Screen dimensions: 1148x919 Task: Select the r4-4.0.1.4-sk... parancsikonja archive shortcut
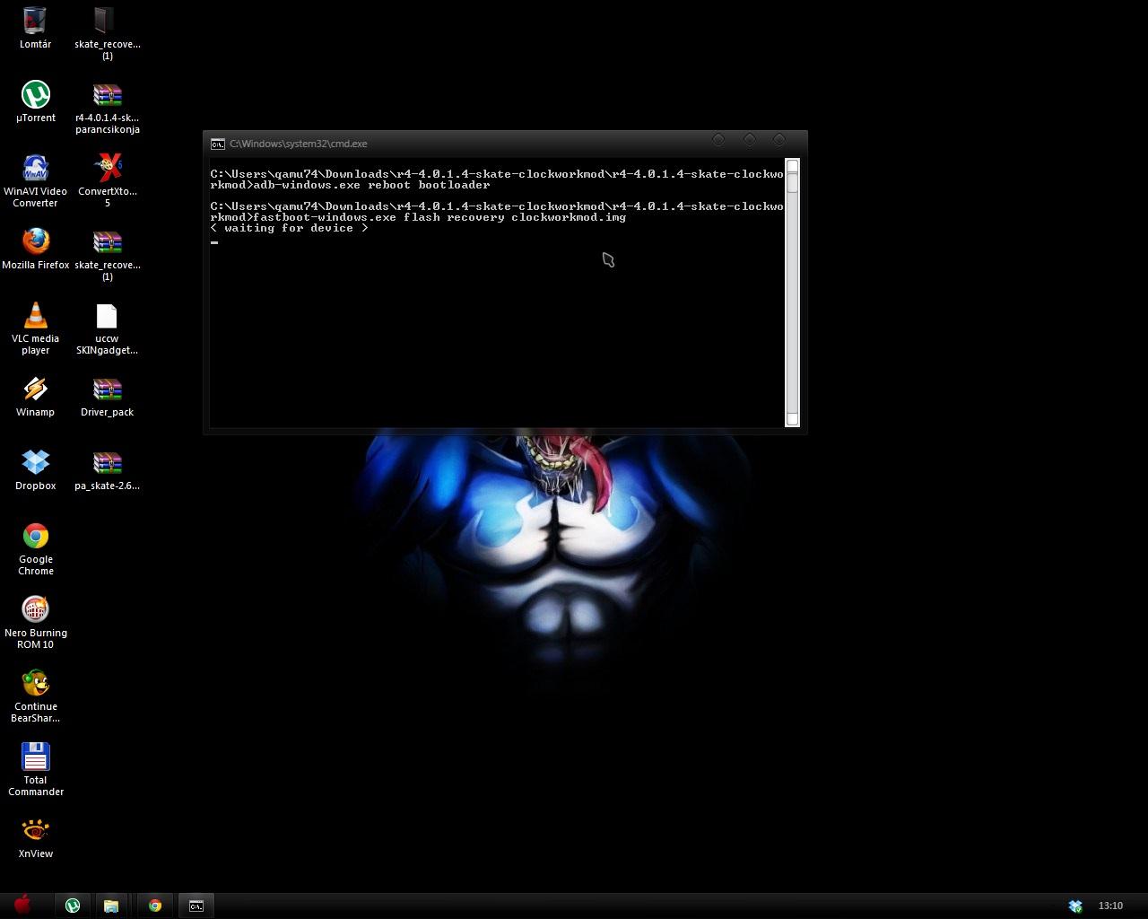(107, 108)
